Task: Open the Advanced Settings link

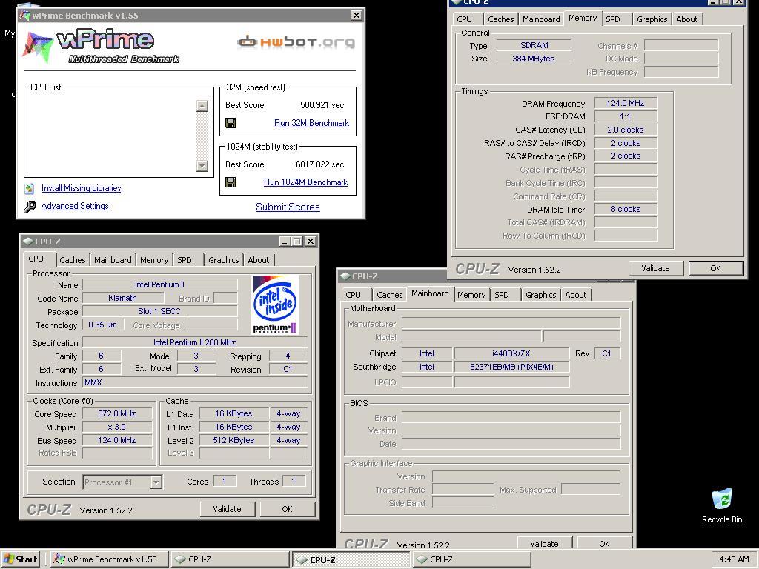Action: pos(75,206)
